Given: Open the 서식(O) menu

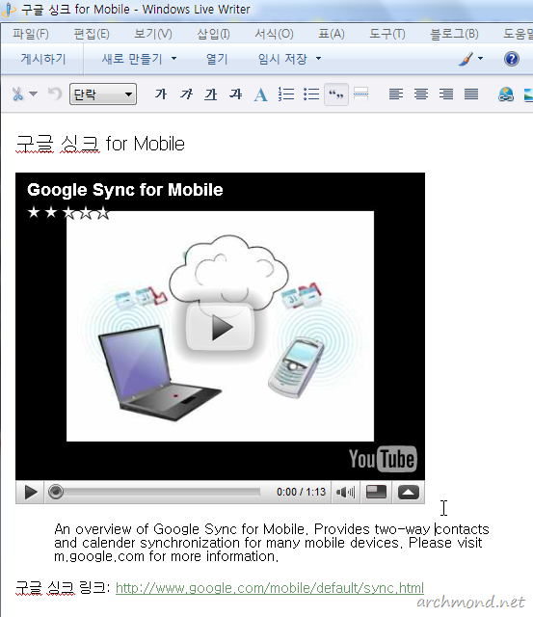Looking at the screenshot, I should coord(274,34).
